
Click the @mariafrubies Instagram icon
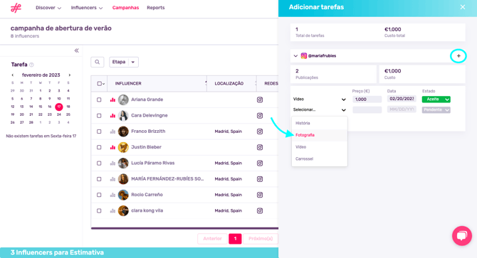(x=303, y=56)
